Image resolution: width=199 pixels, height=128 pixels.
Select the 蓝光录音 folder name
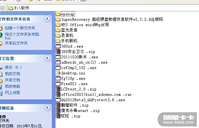tap(69, 30)
